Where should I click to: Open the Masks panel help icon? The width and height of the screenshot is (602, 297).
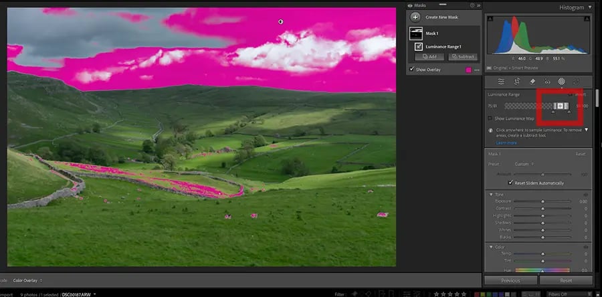coord(472,5)
